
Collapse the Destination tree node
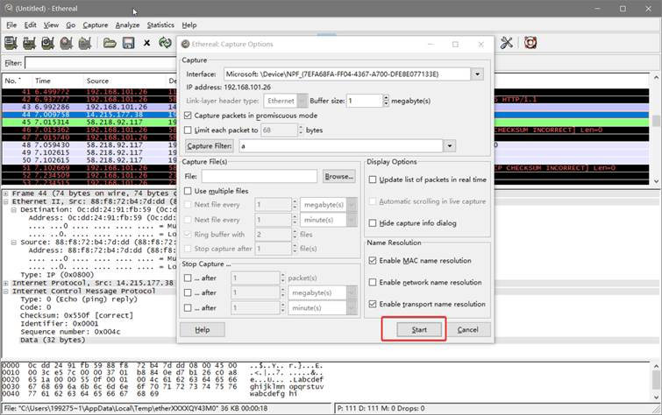[14, 209]
